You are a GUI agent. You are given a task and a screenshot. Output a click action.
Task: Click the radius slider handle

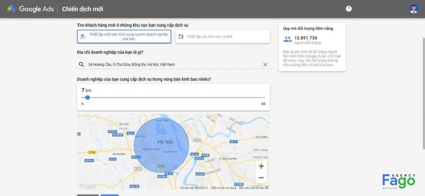tap(87, 97)
